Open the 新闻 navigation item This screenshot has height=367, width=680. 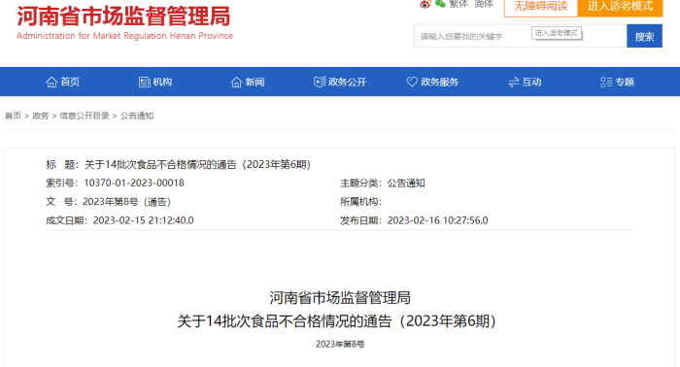click(x=248, y=82)
